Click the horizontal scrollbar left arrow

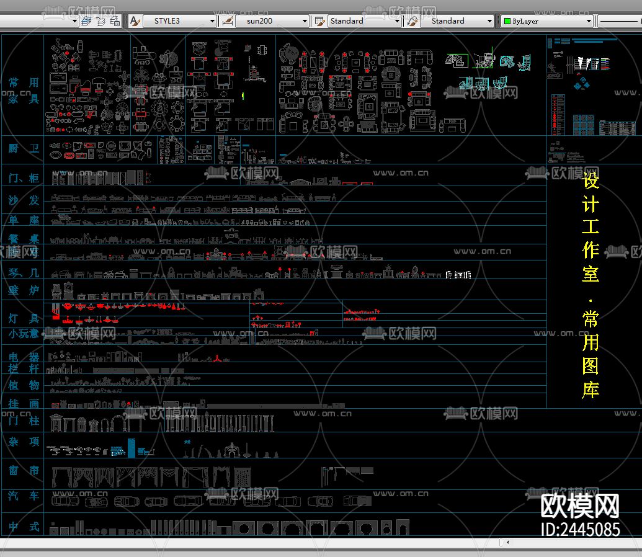pos(507,542)
